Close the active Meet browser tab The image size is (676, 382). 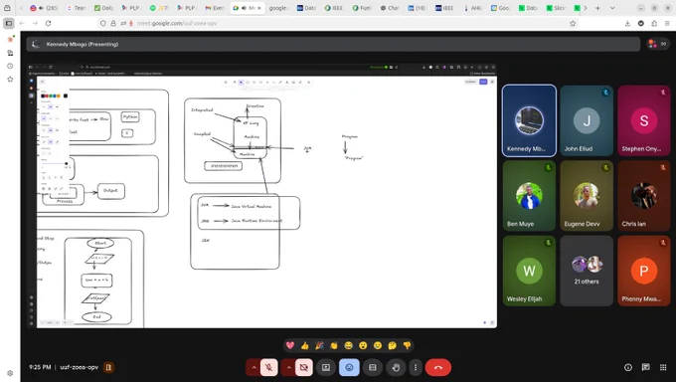pyautogui.click(x=259, y=8)
